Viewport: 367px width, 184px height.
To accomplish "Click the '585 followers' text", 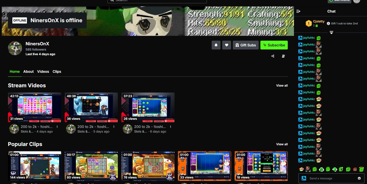I will (x=36, y=49).
